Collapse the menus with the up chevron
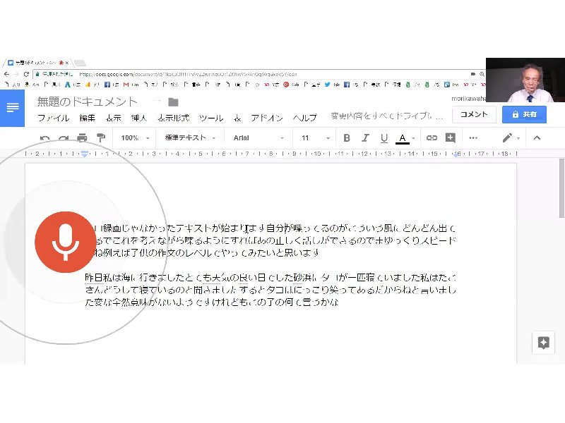 [537, 138]
